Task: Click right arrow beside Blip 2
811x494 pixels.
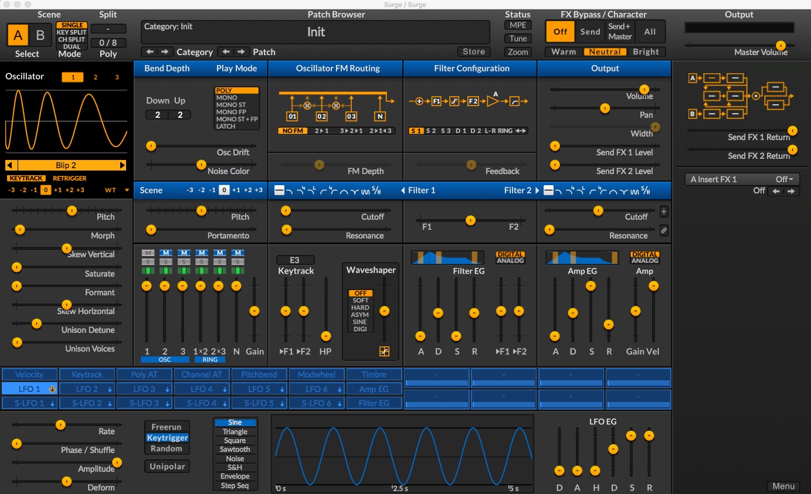Action: coord(123,165)
